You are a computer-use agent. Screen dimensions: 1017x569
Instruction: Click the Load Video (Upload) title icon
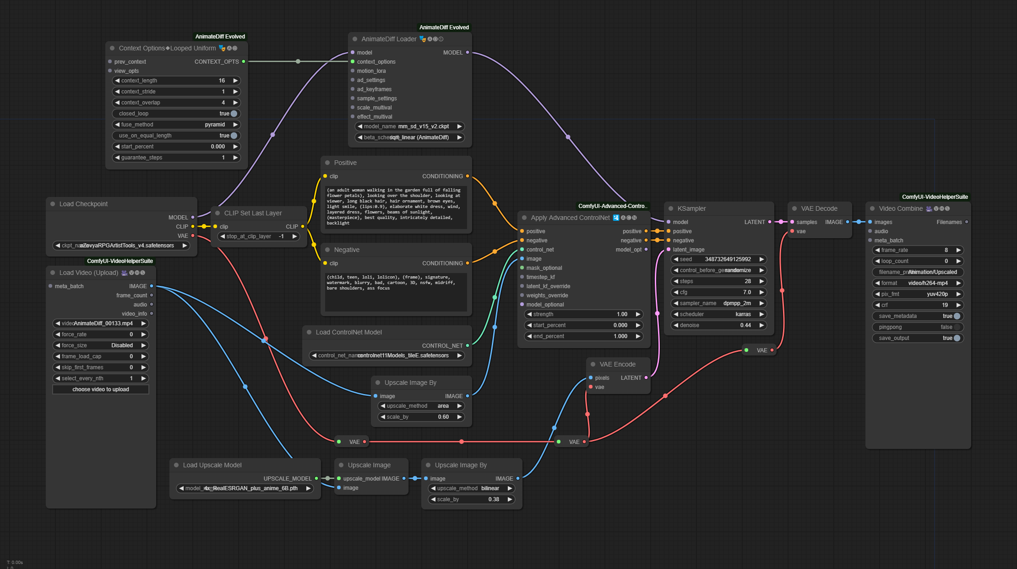pos(124,273)
